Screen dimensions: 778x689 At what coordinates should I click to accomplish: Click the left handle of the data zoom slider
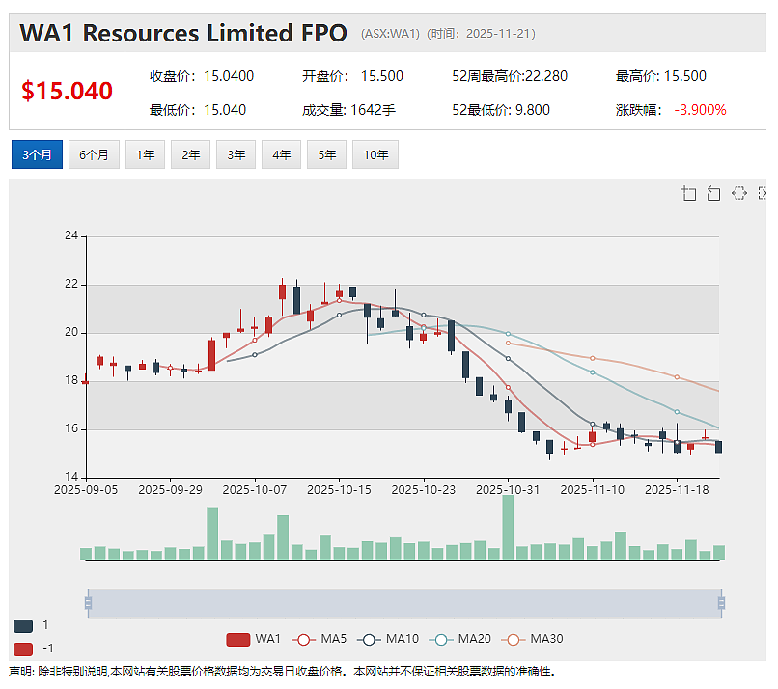(x=88, y=603)
